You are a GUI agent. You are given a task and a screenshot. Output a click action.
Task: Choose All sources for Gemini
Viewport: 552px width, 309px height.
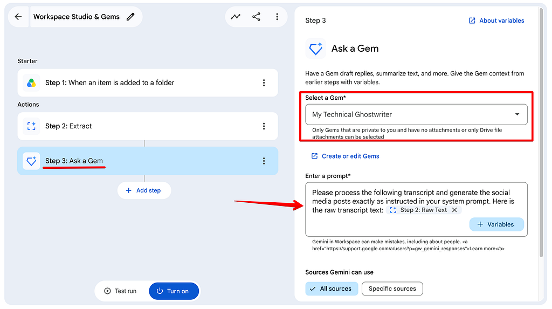[x=332, y=289]
